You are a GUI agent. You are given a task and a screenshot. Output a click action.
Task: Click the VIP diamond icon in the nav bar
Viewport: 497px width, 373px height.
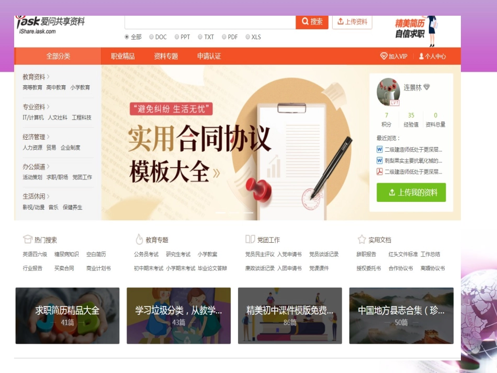(383, 56)
